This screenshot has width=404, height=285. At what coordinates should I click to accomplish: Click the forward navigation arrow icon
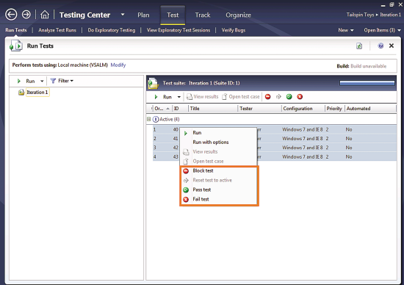26,15
